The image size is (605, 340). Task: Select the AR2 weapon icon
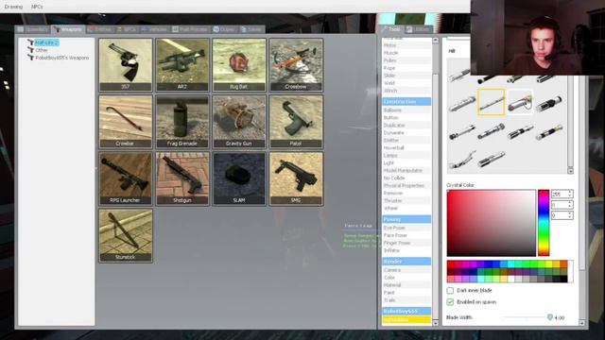182,64
